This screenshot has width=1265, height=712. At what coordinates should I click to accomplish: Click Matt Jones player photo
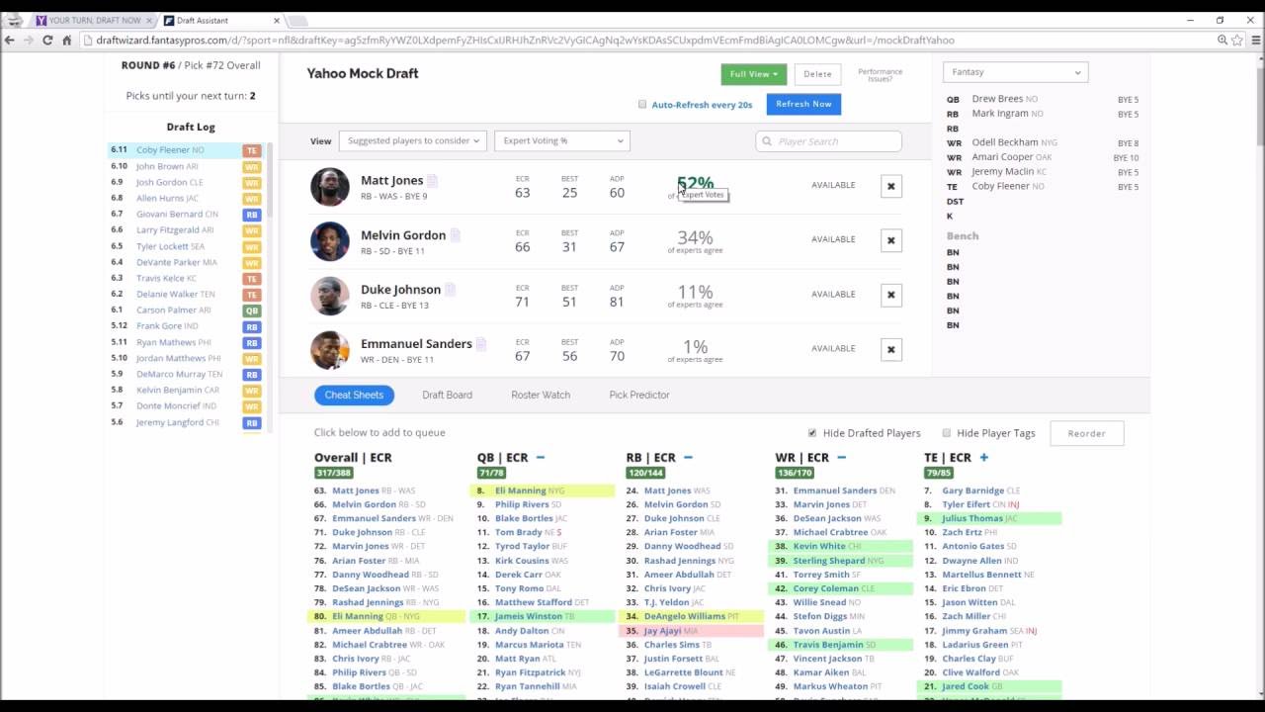pyautogui.click(x=330, y=187)
